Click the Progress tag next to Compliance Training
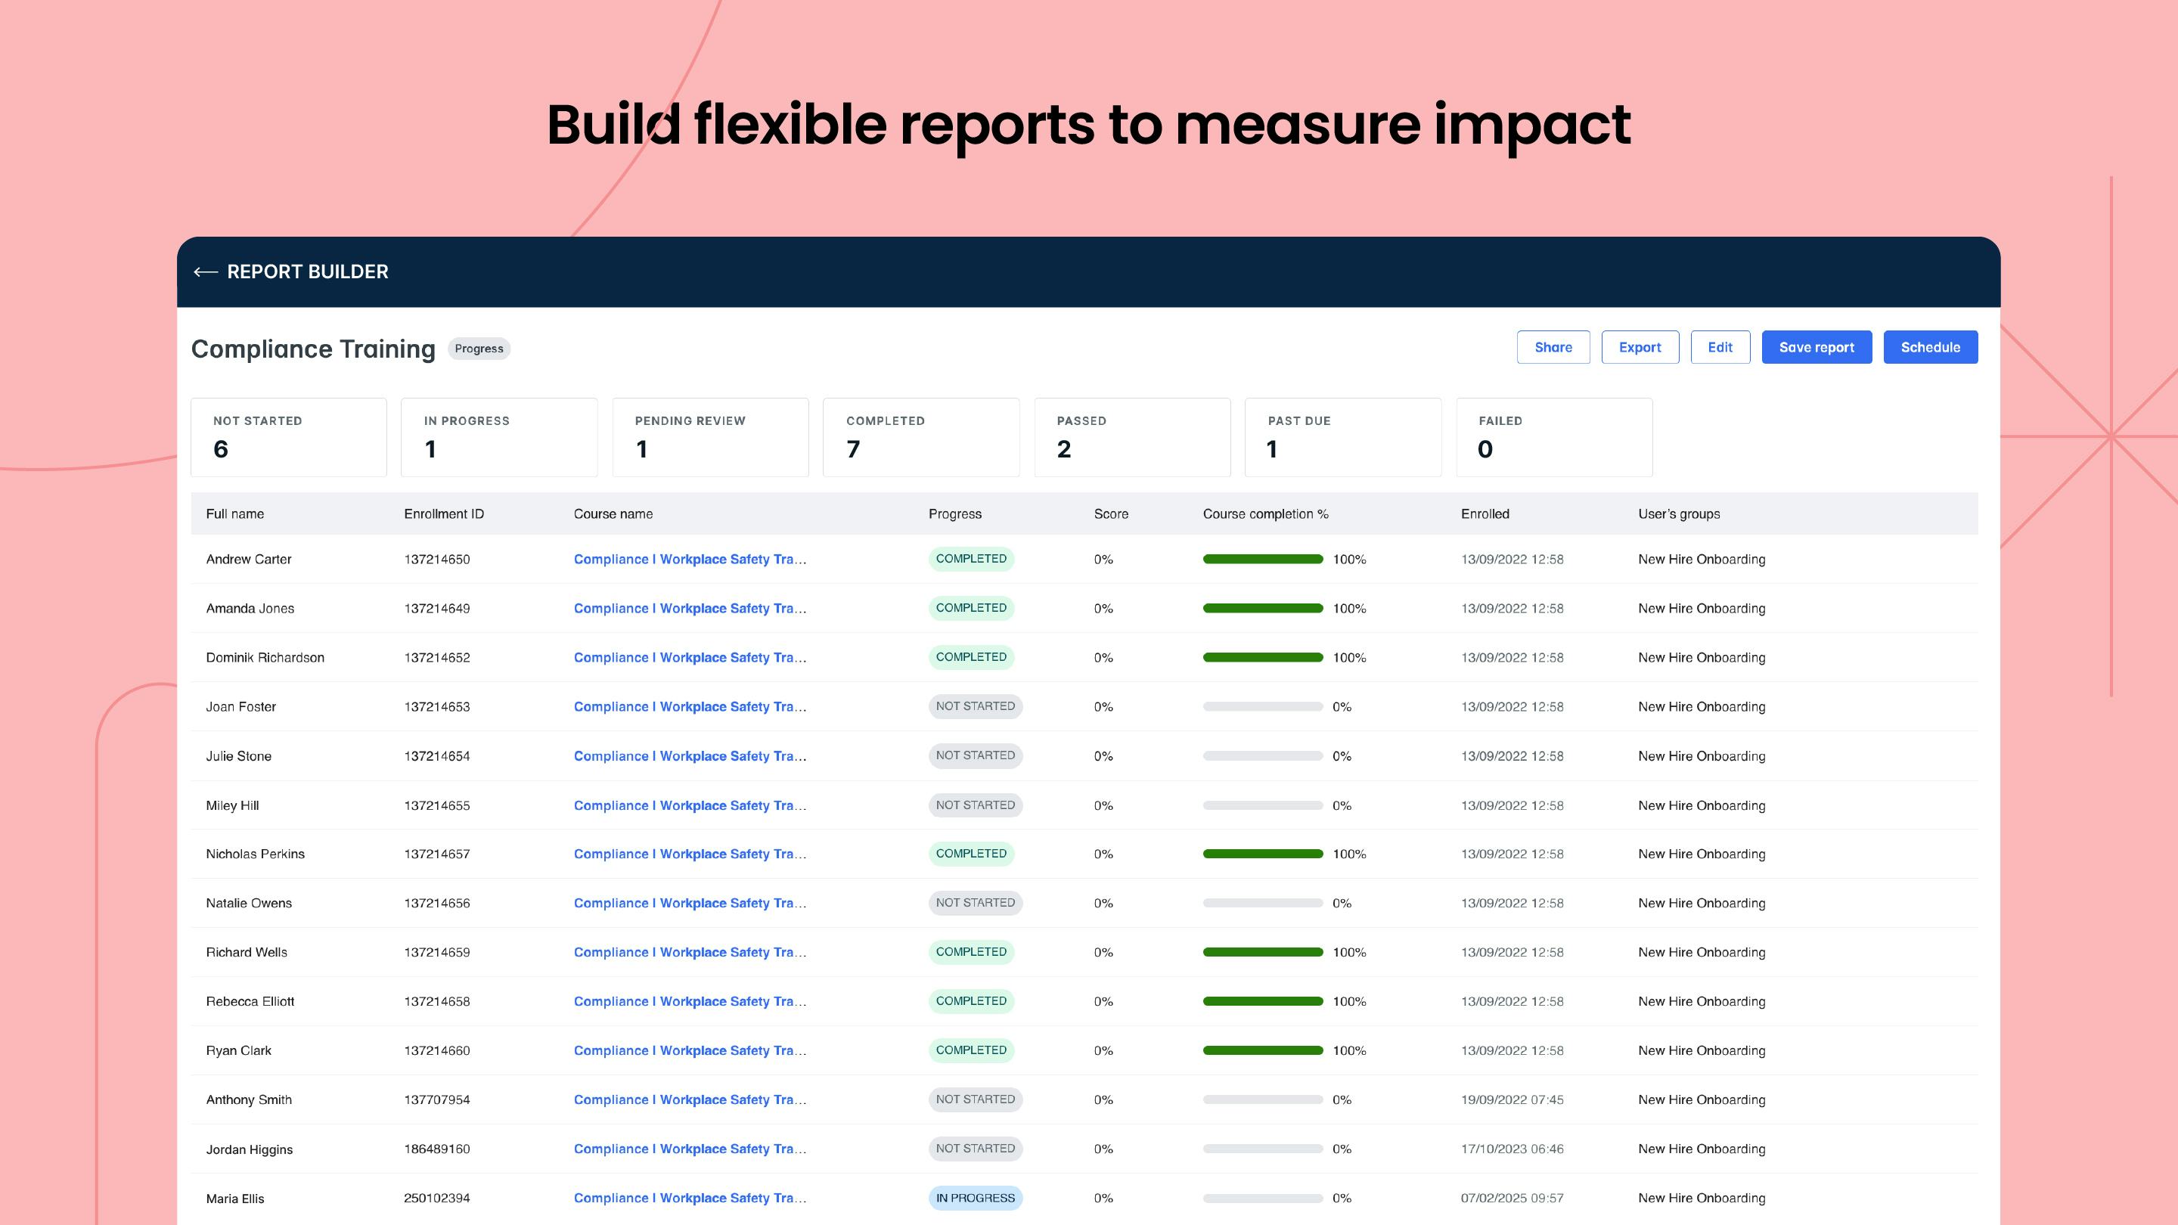Viewport: 2178px width, 1225px height. (479, 349)
